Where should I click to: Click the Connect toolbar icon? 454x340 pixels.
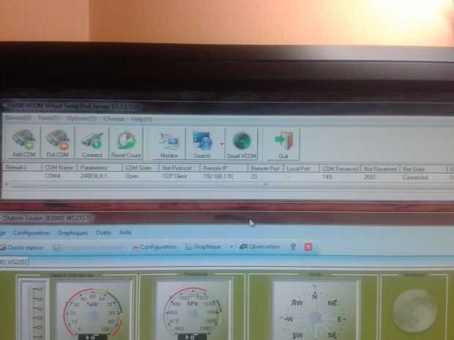pos(92,143)
